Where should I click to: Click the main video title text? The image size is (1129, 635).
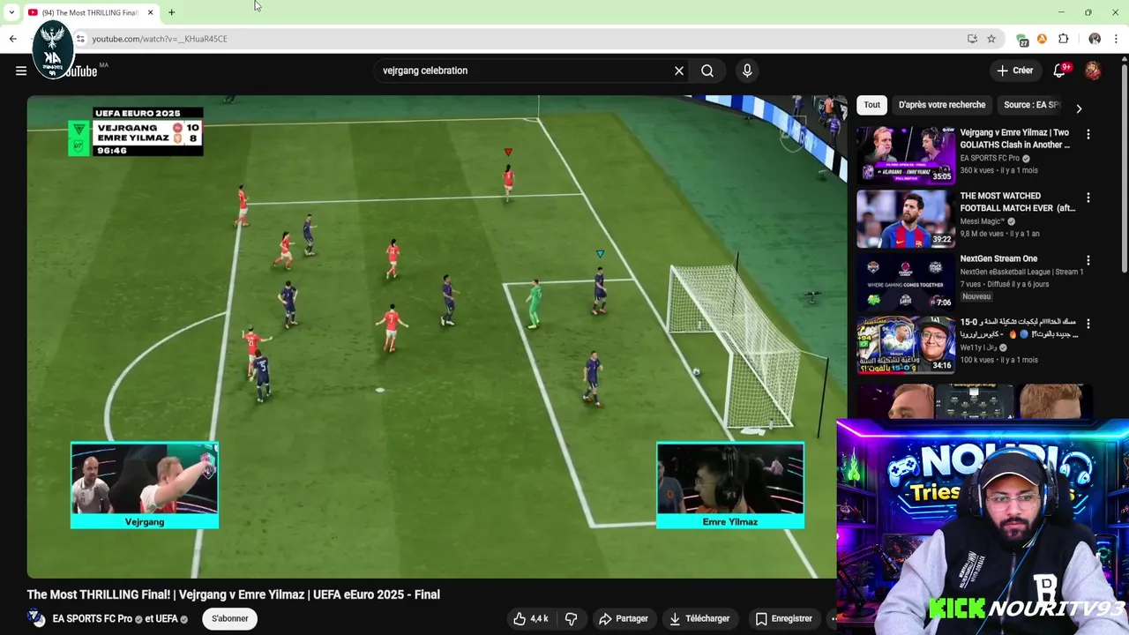233,594
